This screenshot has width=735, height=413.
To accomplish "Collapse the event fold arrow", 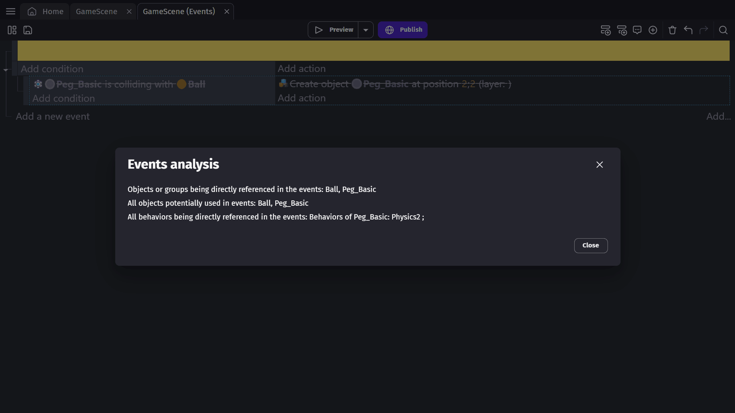I will tap(6, 70).
